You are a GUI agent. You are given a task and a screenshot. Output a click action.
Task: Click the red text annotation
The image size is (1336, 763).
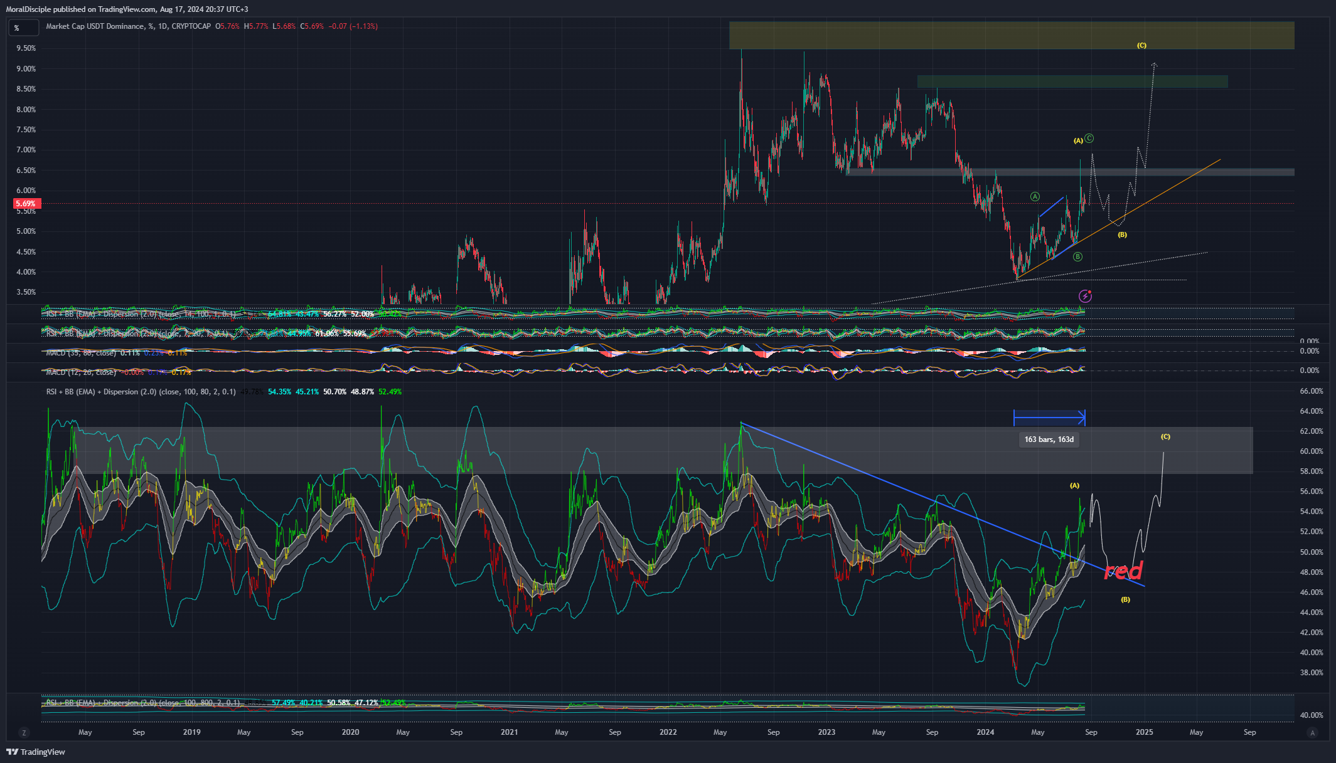click(x=1123, y=571)
